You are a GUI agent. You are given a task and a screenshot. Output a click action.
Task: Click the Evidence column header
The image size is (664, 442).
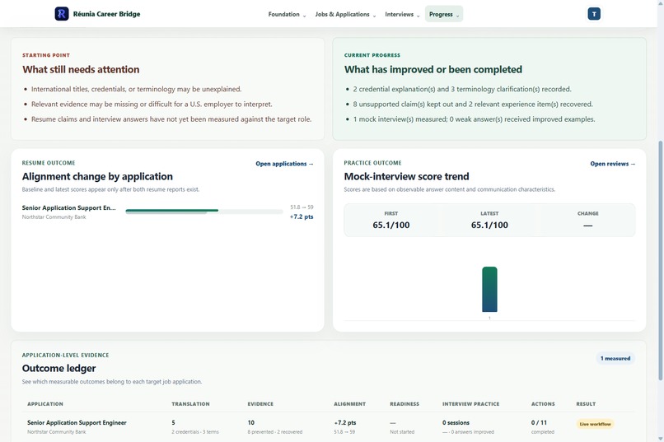tap(260, 404)
